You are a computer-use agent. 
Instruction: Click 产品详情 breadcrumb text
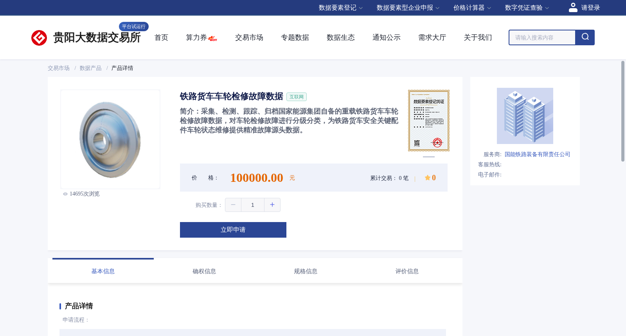click(x=122, y=68)
